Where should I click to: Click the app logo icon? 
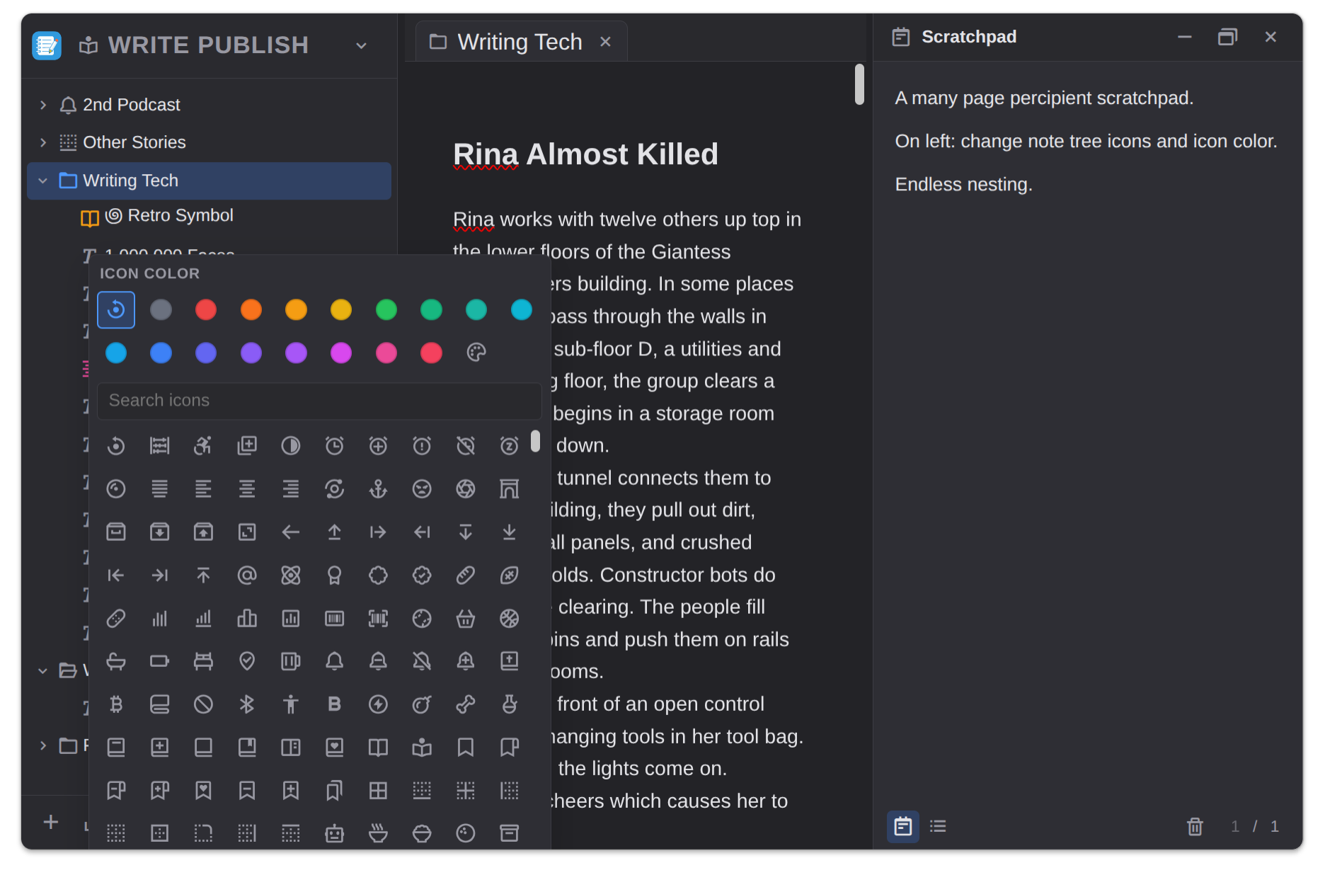pyautogui.click(x=47, y=45)
